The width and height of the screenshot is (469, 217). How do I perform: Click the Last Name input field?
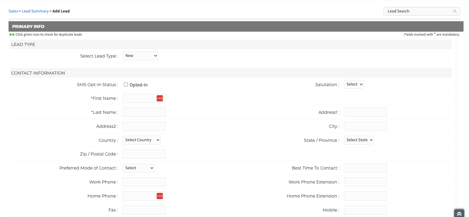click(x=144, y=112)
